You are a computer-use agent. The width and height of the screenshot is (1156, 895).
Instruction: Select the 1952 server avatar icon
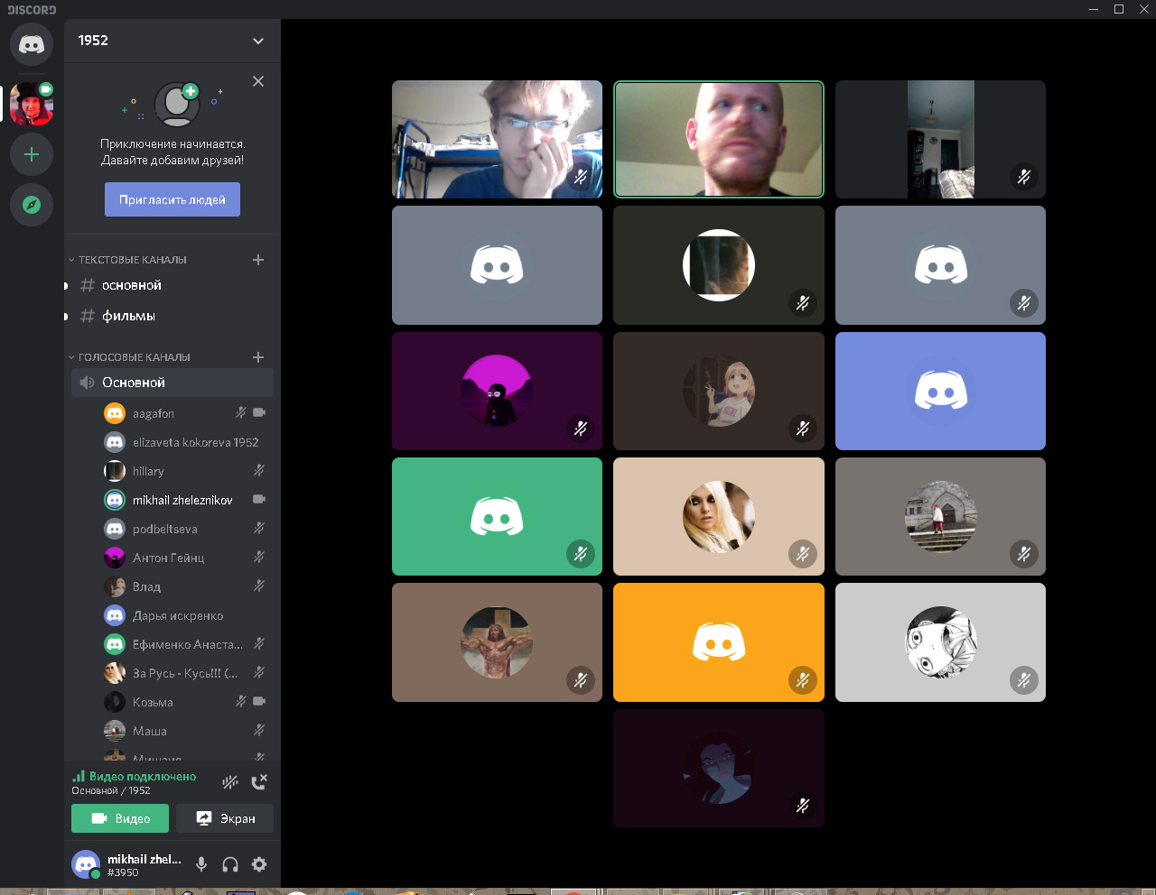tap(32, 104)
